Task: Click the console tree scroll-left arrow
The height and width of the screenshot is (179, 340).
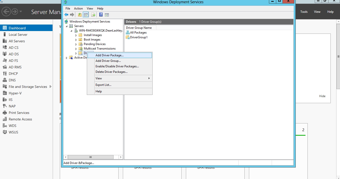Action: click(x=66, y=157)
